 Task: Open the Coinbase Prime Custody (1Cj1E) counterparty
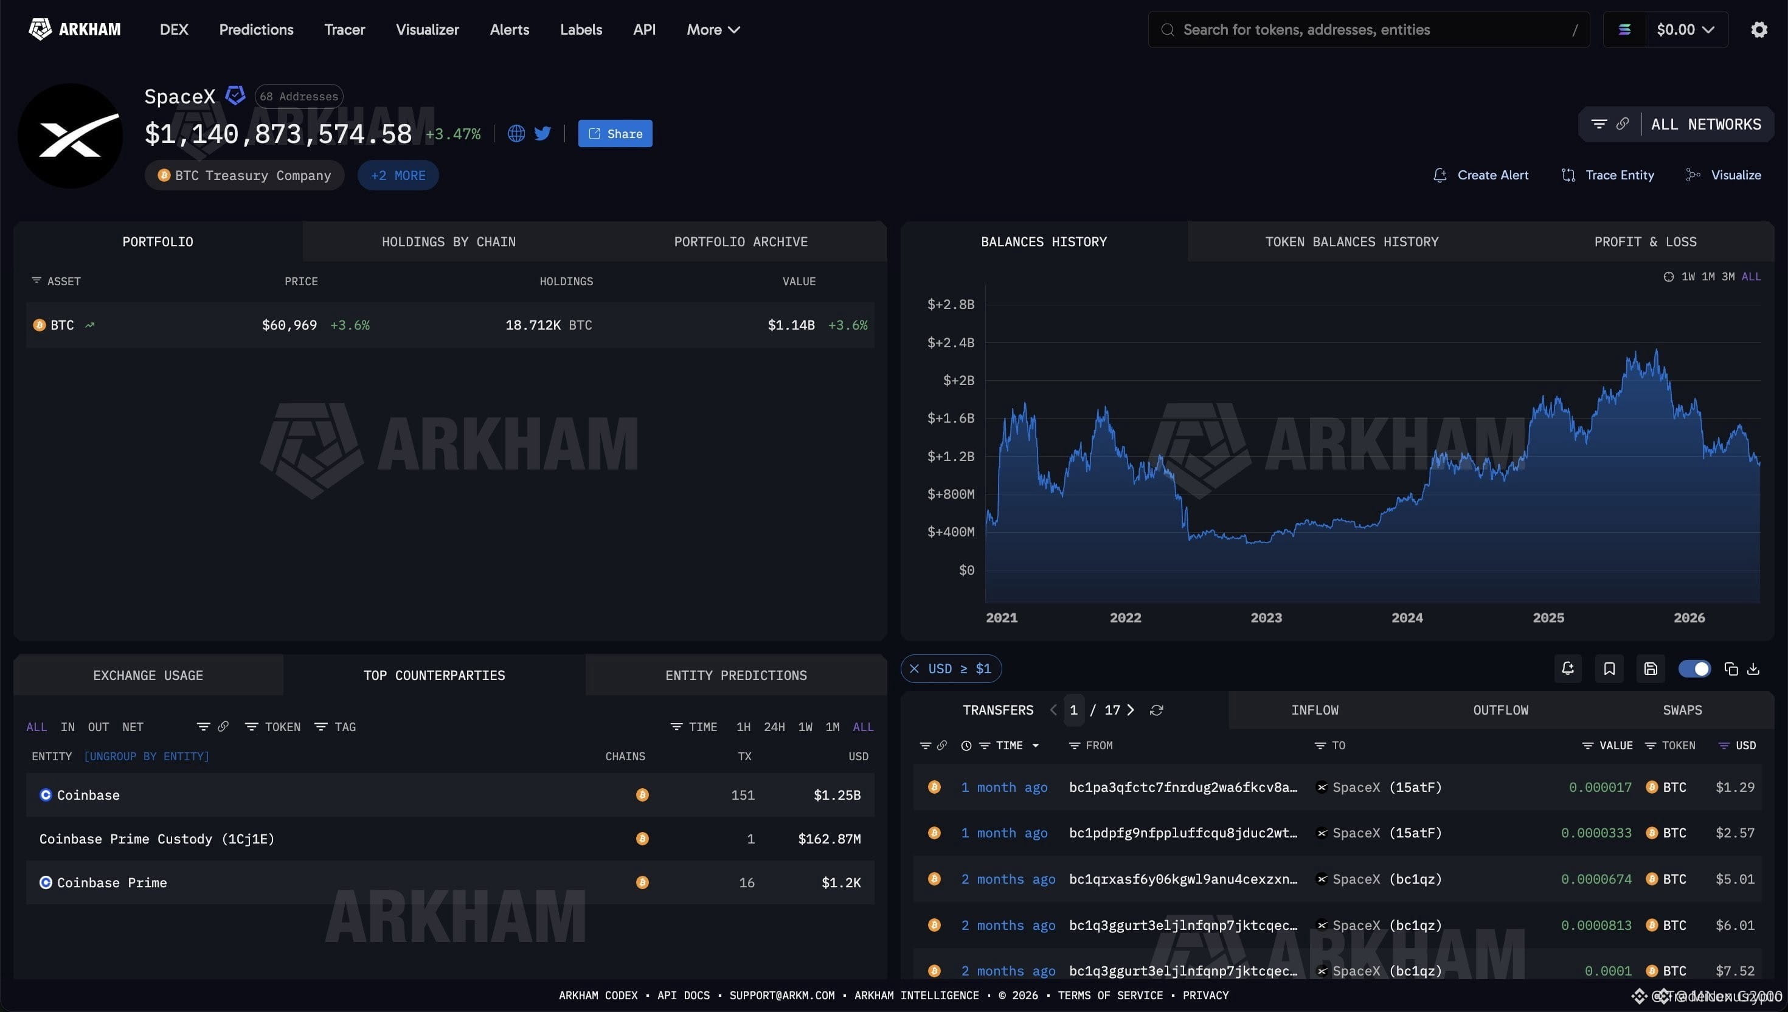[x=157, y=838]
